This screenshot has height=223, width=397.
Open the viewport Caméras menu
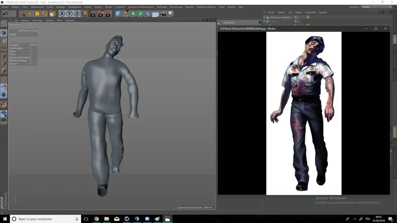click(25, 20)
